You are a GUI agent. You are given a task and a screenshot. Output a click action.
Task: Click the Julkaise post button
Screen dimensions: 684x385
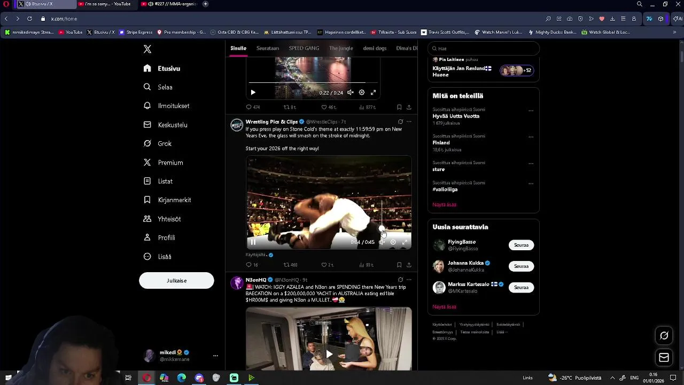176,281
